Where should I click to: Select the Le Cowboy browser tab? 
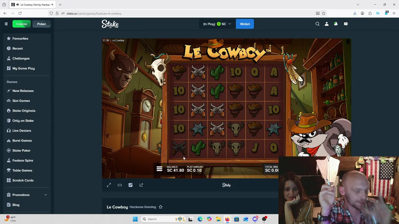pos(33,5)
